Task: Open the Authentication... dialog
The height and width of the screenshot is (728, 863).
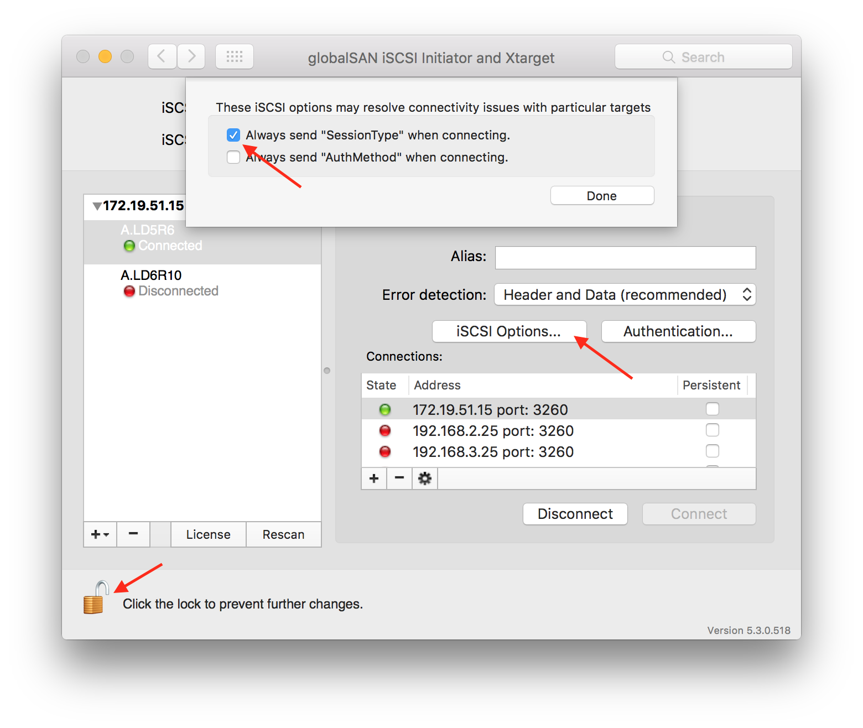Action: pos(678,331)
